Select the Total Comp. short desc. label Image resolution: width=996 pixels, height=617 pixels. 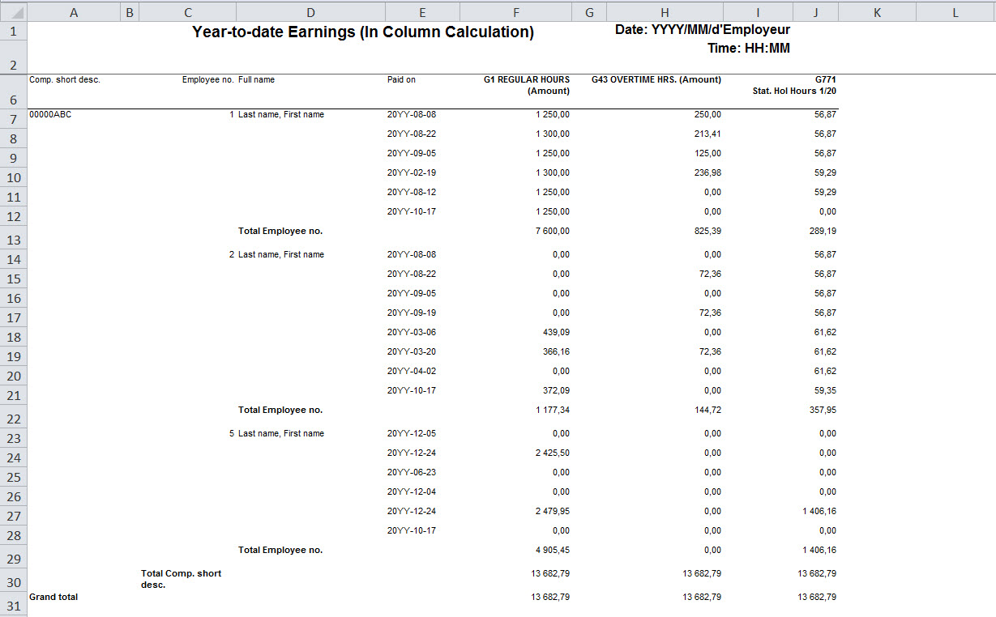[181, 578]
